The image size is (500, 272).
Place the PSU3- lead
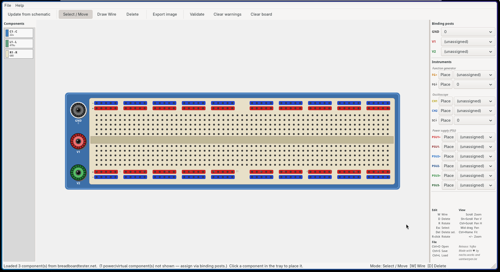point(449,185)
